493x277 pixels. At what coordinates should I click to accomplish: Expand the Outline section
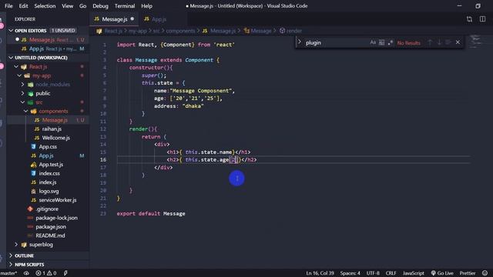[11, 255]
